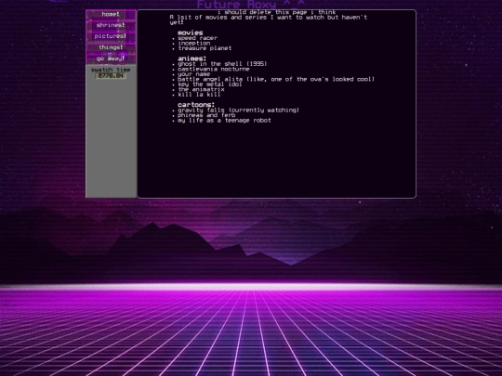Select 'the animatrix' list item

[x=202, y=89]
